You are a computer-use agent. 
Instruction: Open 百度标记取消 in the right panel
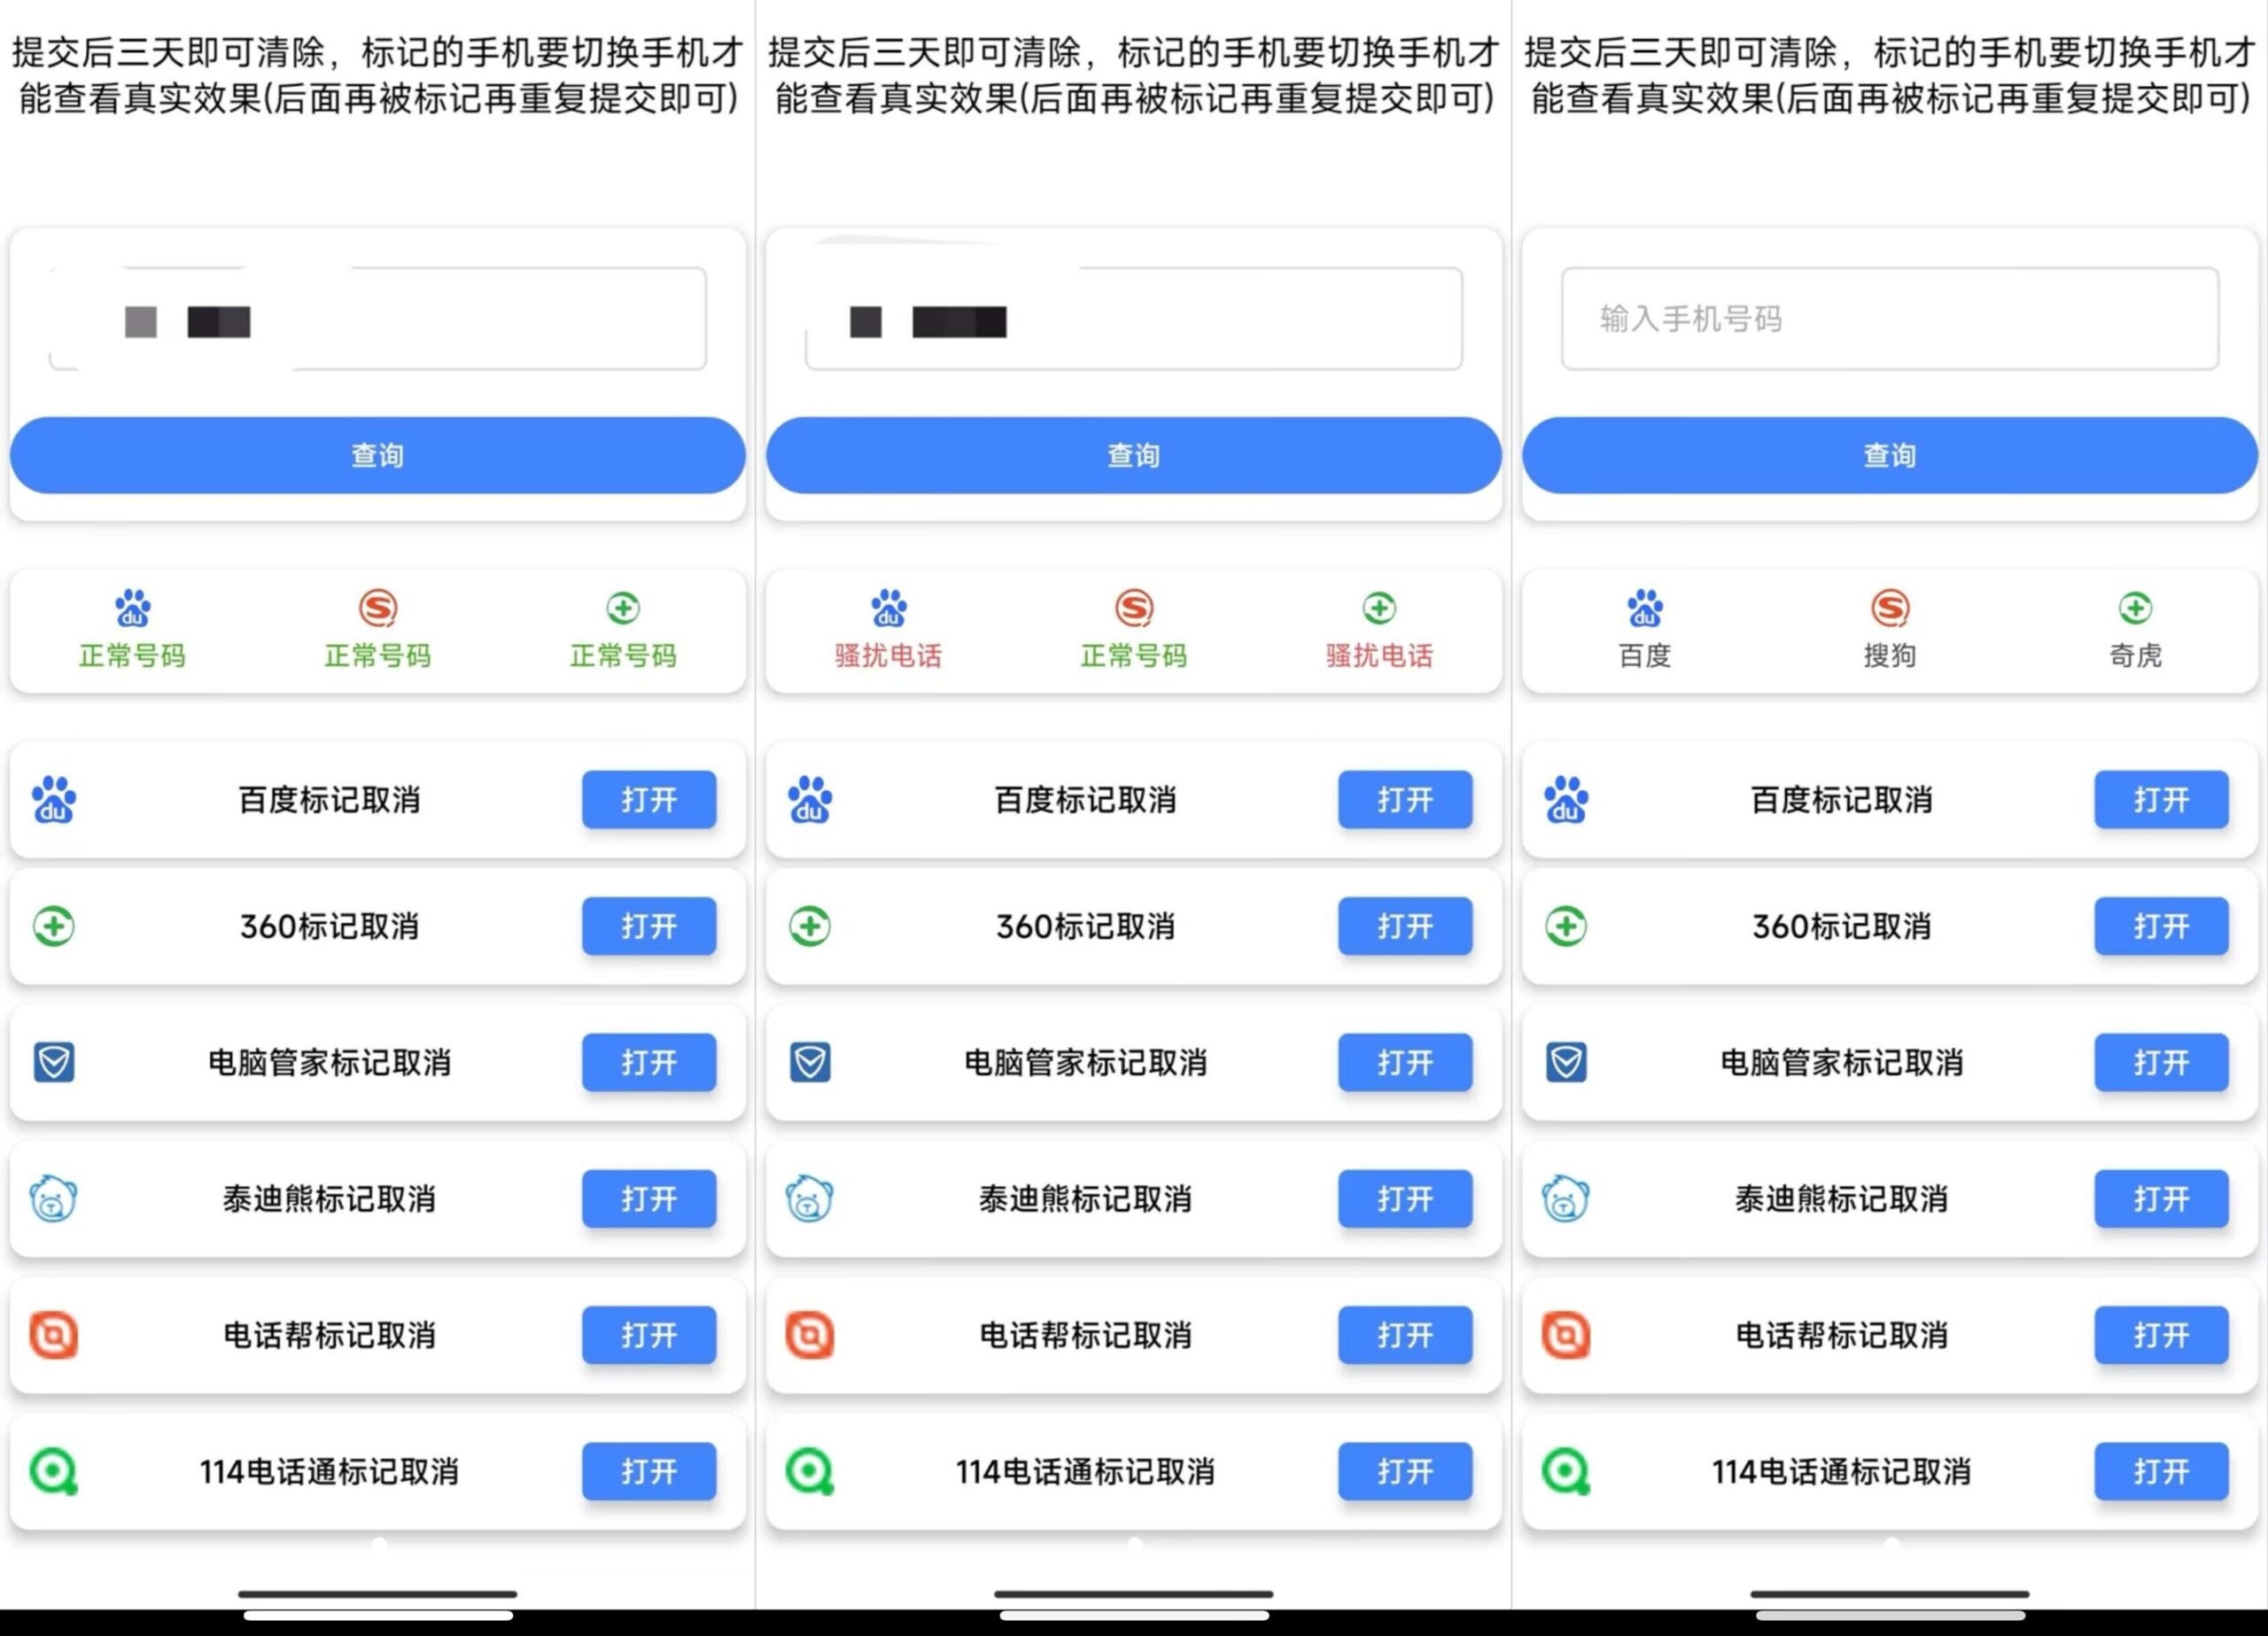pos(2161,799)
